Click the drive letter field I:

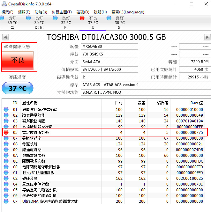[109, 77]
